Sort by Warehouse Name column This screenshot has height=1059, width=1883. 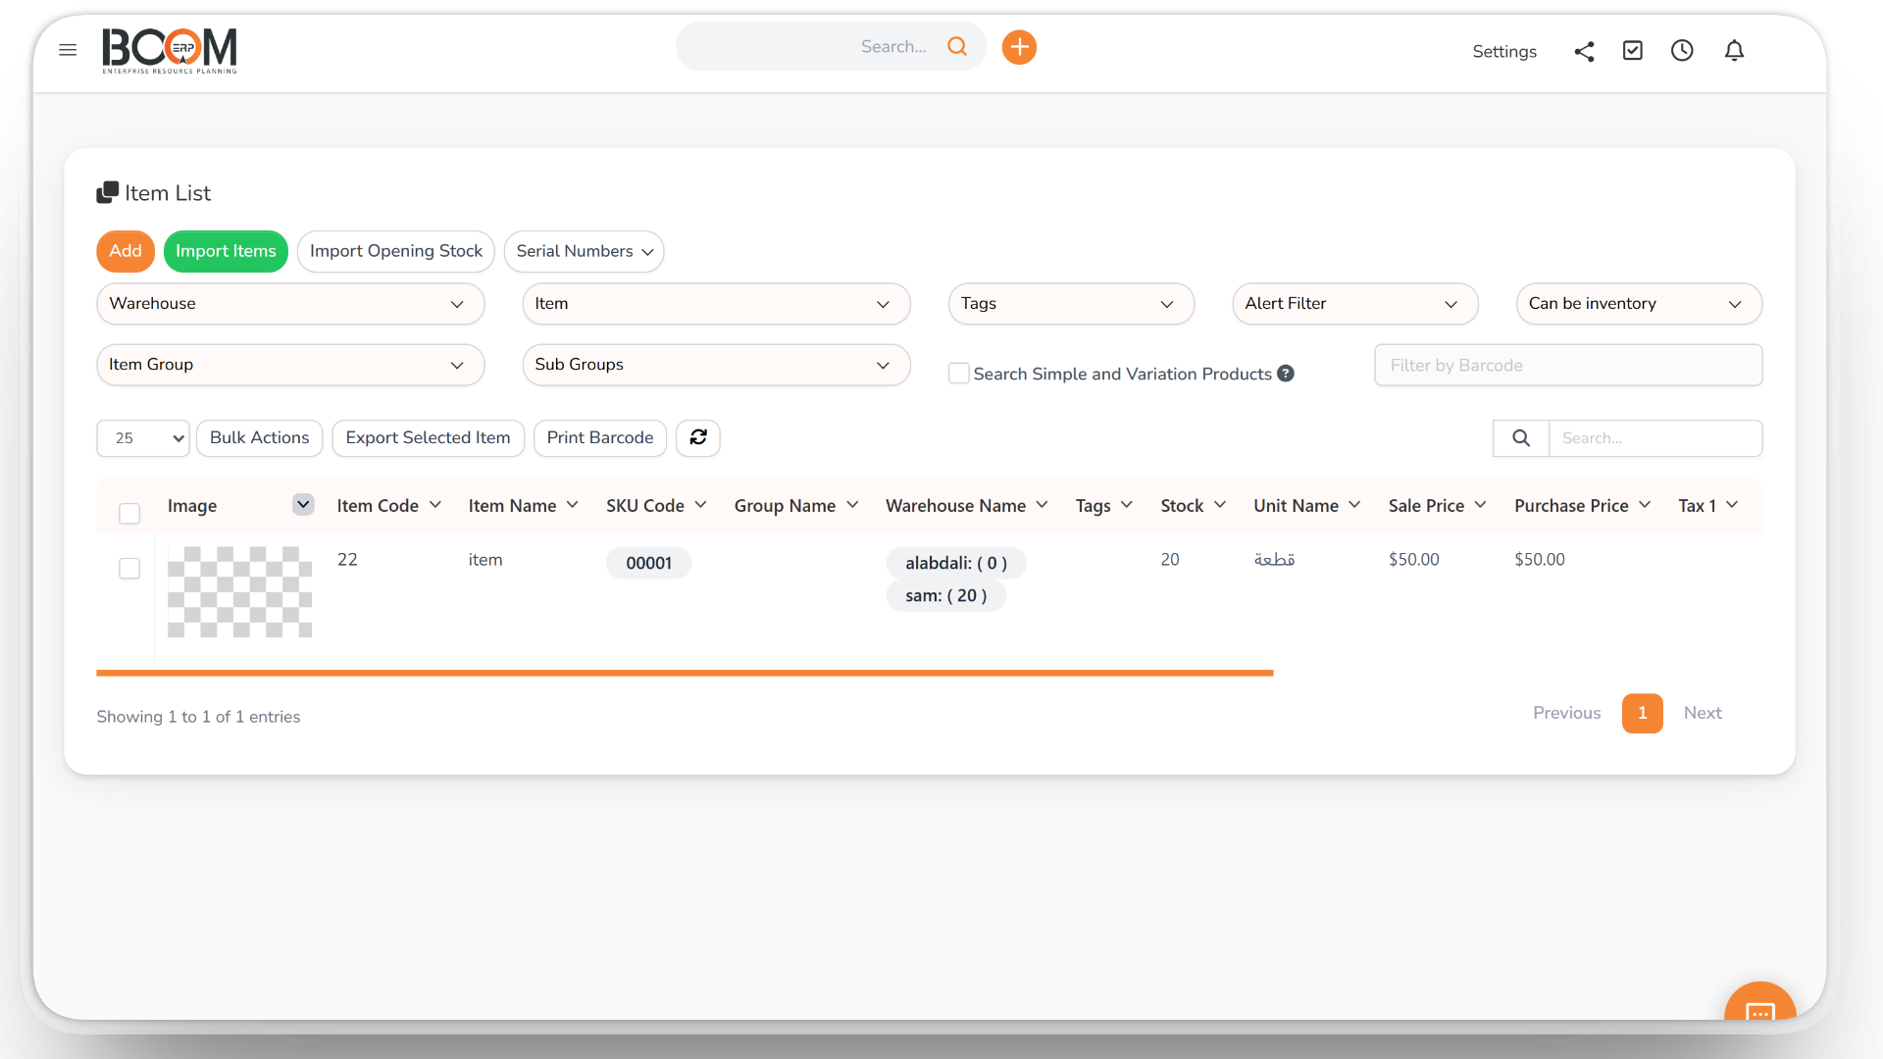pyautogui.click(x=966, y=506)
